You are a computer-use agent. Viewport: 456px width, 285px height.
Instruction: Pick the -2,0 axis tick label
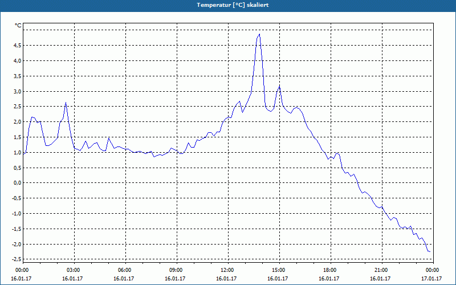click(x=17, y=244)
